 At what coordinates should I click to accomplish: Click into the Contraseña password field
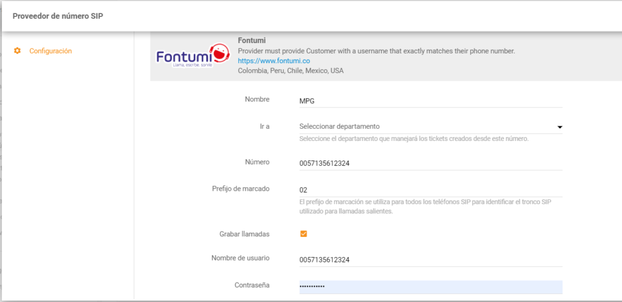tap(430, 286)
